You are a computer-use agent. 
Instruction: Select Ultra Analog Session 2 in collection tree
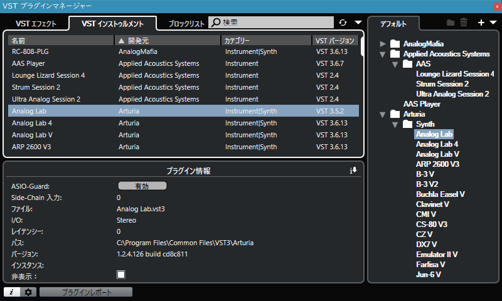click(x=452, y=93)
